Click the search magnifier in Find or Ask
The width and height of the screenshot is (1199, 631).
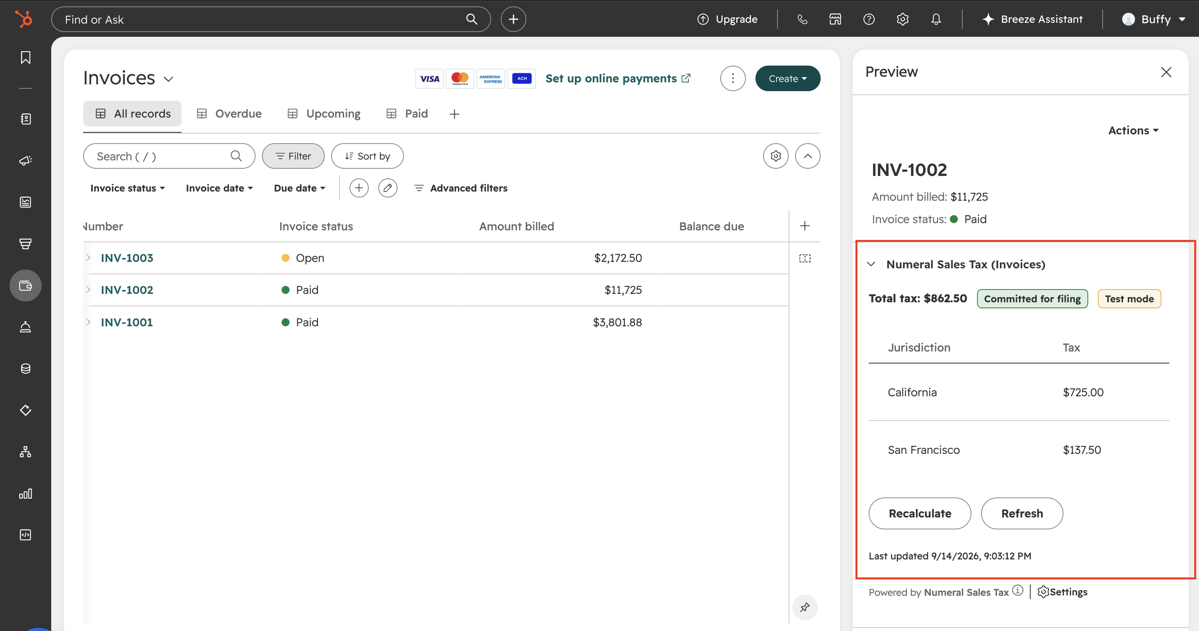(472, 19)
